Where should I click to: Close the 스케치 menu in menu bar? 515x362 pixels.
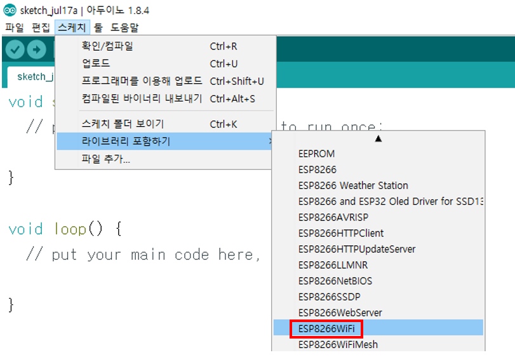coord(72,27)
